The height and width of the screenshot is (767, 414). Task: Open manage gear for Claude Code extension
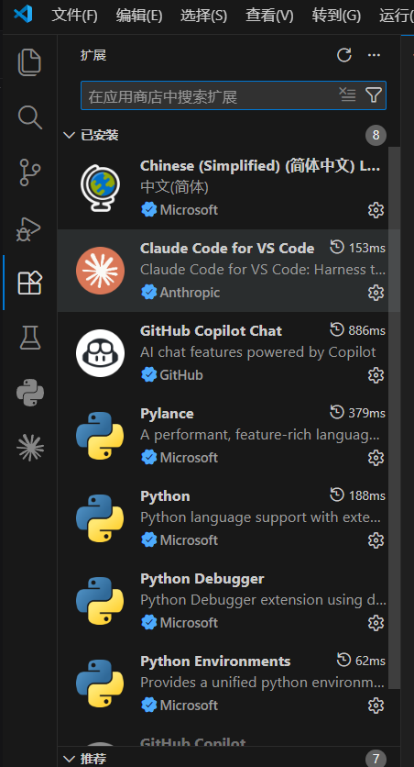pos(376,293)
